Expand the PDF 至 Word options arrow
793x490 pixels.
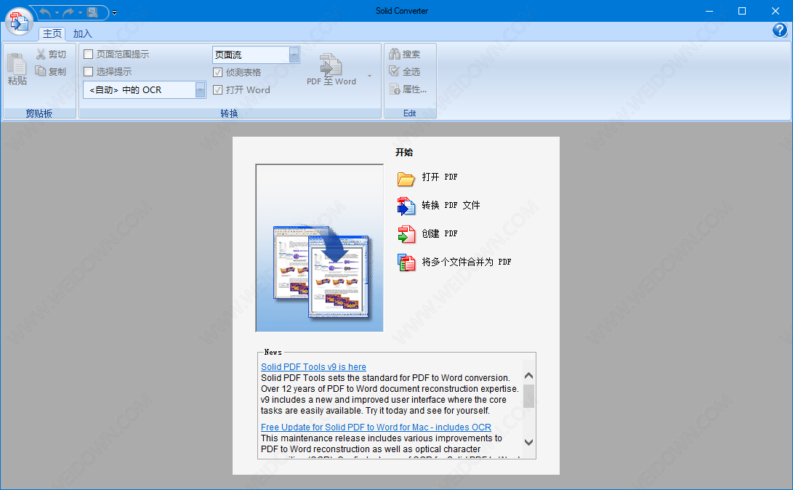(x=370, y=76)
